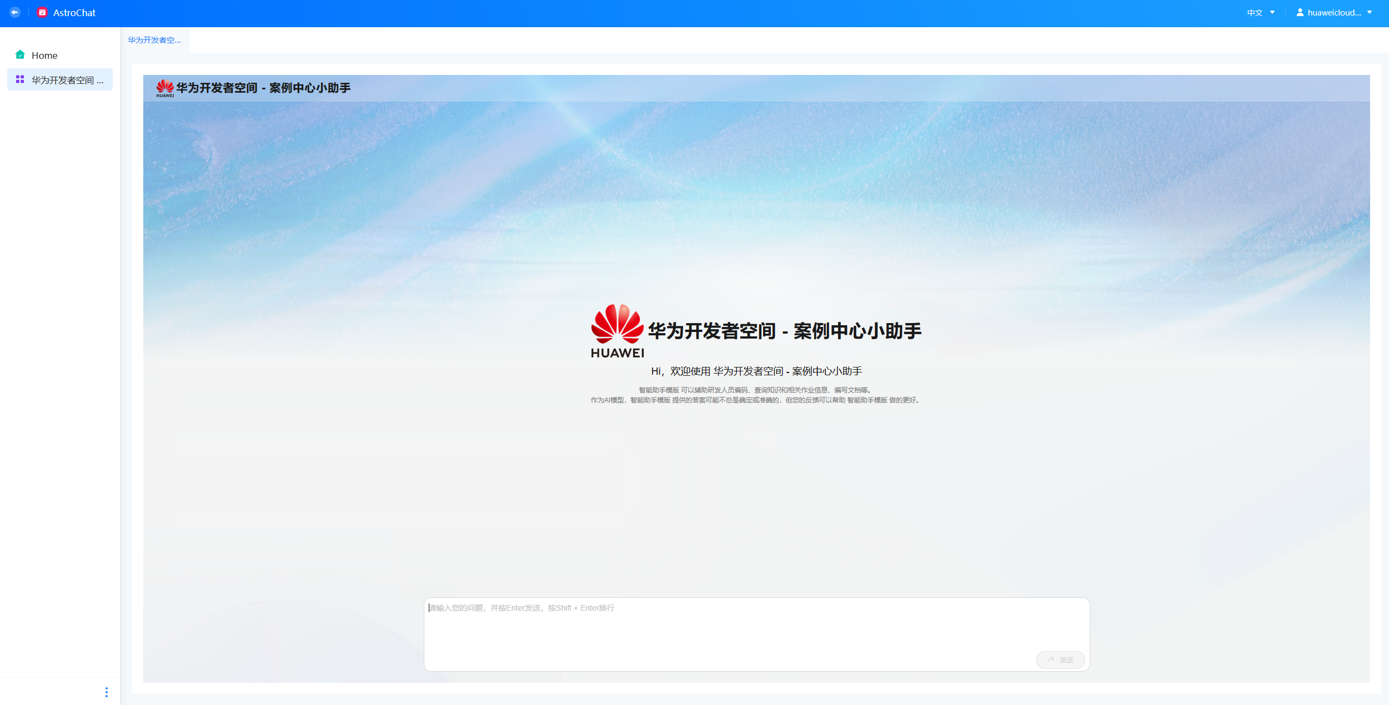Click the Huawei logo in the chat header
Screen dimensions: 1389x705
tap(165, 88)
